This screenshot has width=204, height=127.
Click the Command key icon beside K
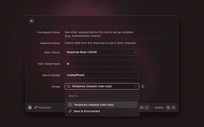(168, 108)
